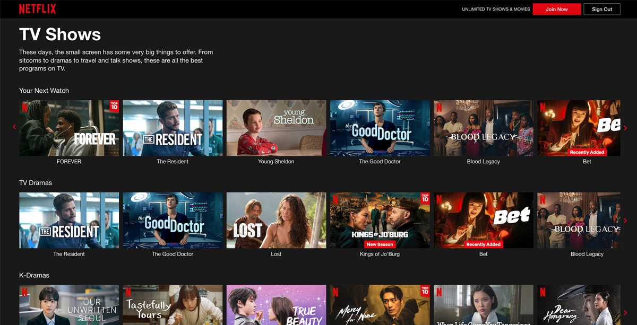The image size is (637, 325).
Task: Open The Good Doctor thumbnail in Your Next Watch
Action: (x=380, y=128)
